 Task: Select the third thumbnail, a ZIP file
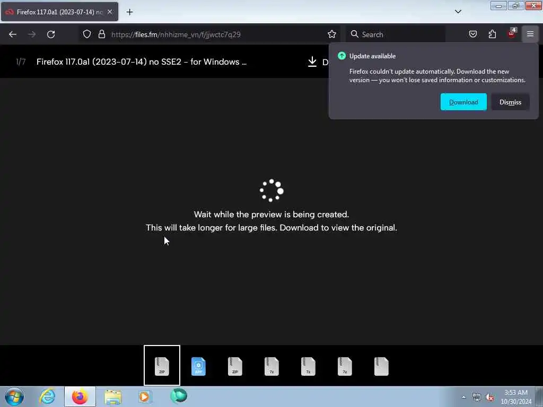coord(235,367)
